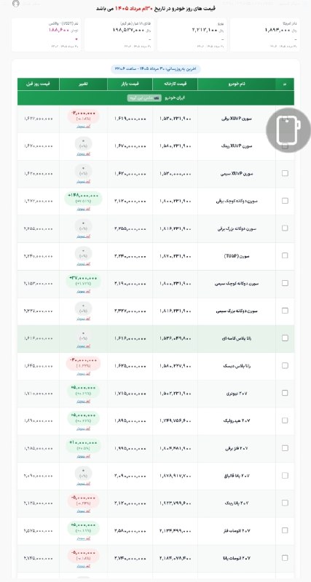Click the last-update timestamp pill
311x582 pixels.
point(156,69)
